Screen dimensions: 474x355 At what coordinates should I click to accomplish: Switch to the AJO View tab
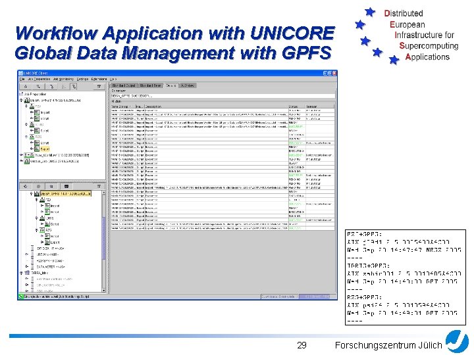pyautogui.click(x=188, y=85)
